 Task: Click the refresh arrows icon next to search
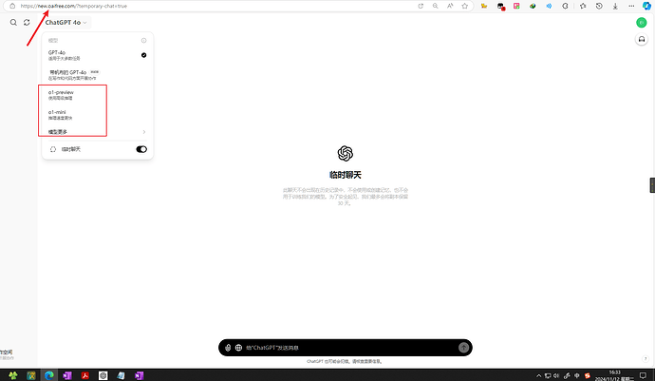point(27,23)
